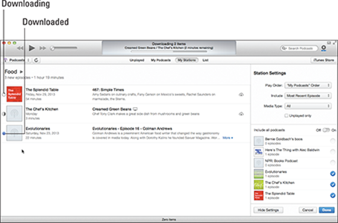Click The Splendid Table red artwork thumbnail

(14, 94)
